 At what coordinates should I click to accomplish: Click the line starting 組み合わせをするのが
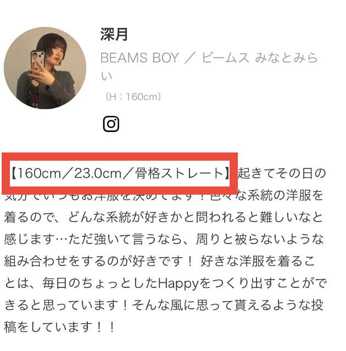tap(160, 261)
